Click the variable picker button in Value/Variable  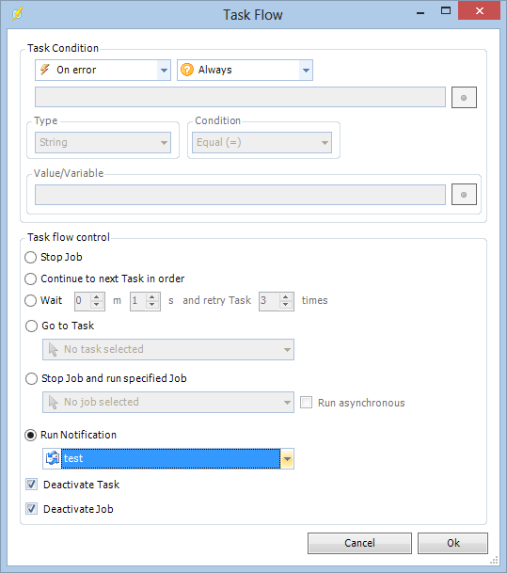point(464,195)
